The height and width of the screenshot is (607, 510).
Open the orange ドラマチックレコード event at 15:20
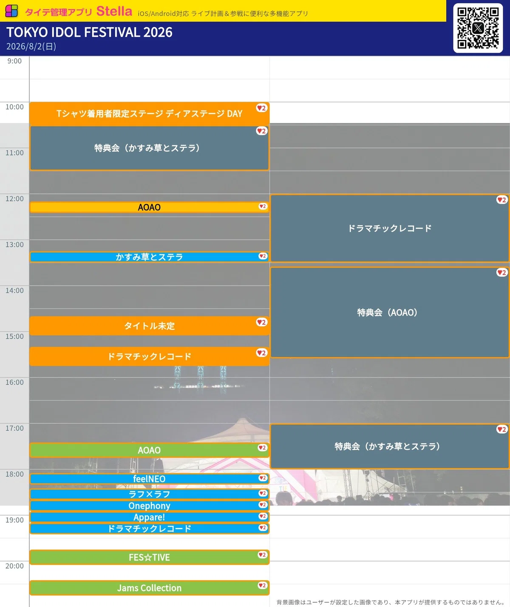point(149,356)
